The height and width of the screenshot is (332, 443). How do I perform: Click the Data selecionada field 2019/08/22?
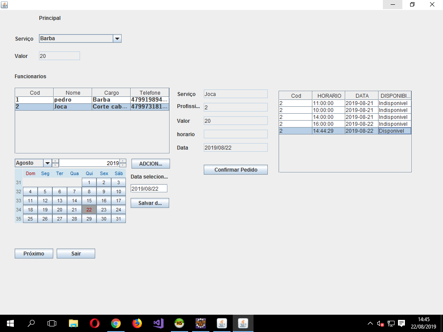(x=149, y=188)
